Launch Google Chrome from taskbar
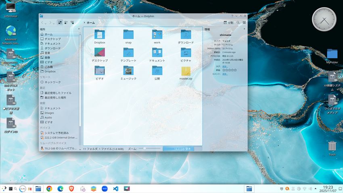This screenshot has height=193, width=343. pos(49,189)
